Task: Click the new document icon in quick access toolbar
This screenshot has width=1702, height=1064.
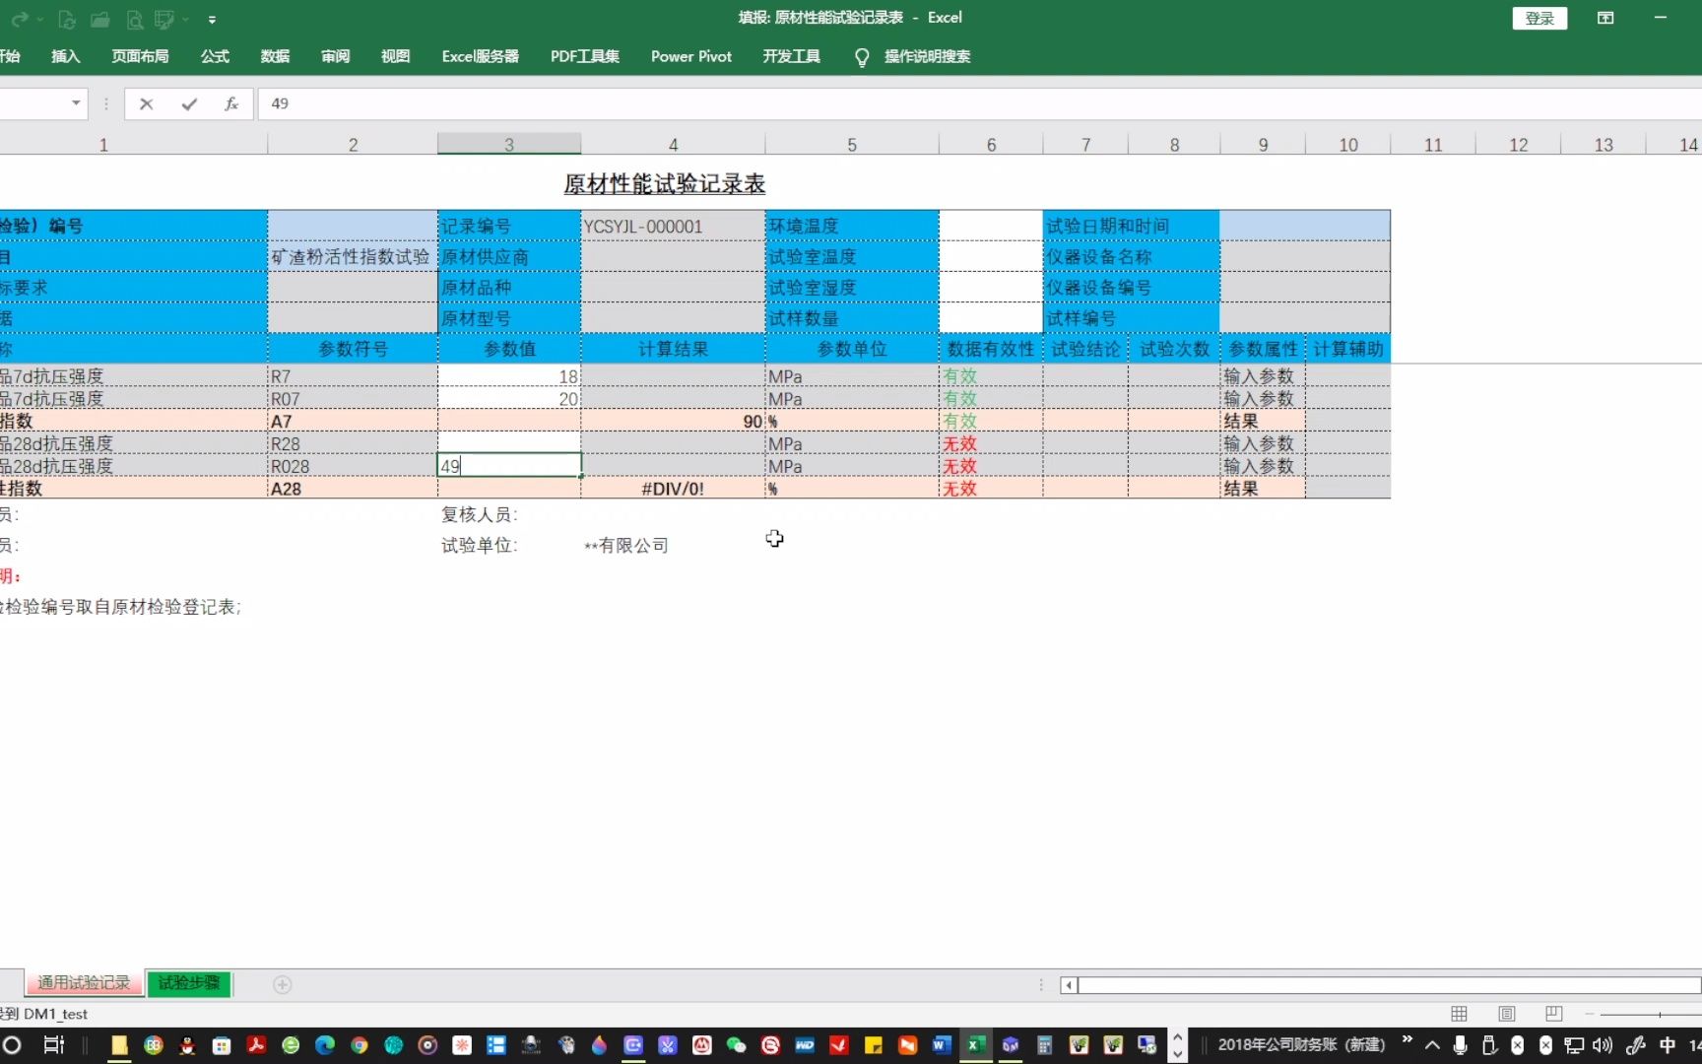Action: [66, 19]
